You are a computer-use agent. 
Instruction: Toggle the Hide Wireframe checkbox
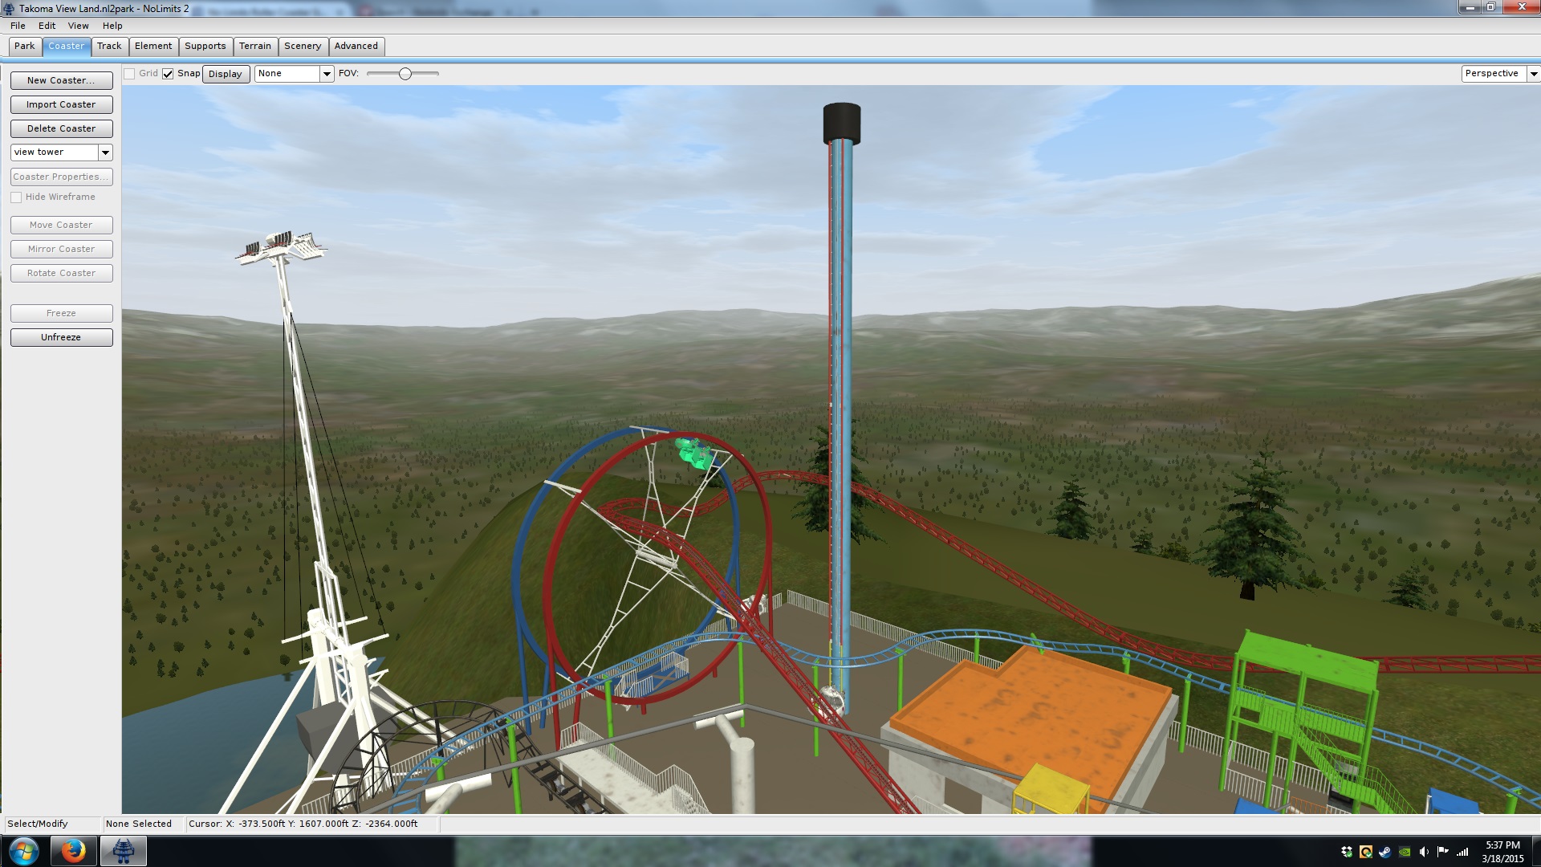coord(16,197)
